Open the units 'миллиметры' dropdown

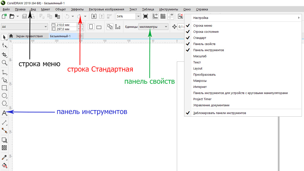(x=166, y=27)
